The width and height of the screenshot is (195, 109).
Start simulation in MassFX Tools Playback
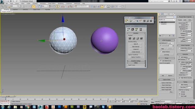click(x=134, y=38)
